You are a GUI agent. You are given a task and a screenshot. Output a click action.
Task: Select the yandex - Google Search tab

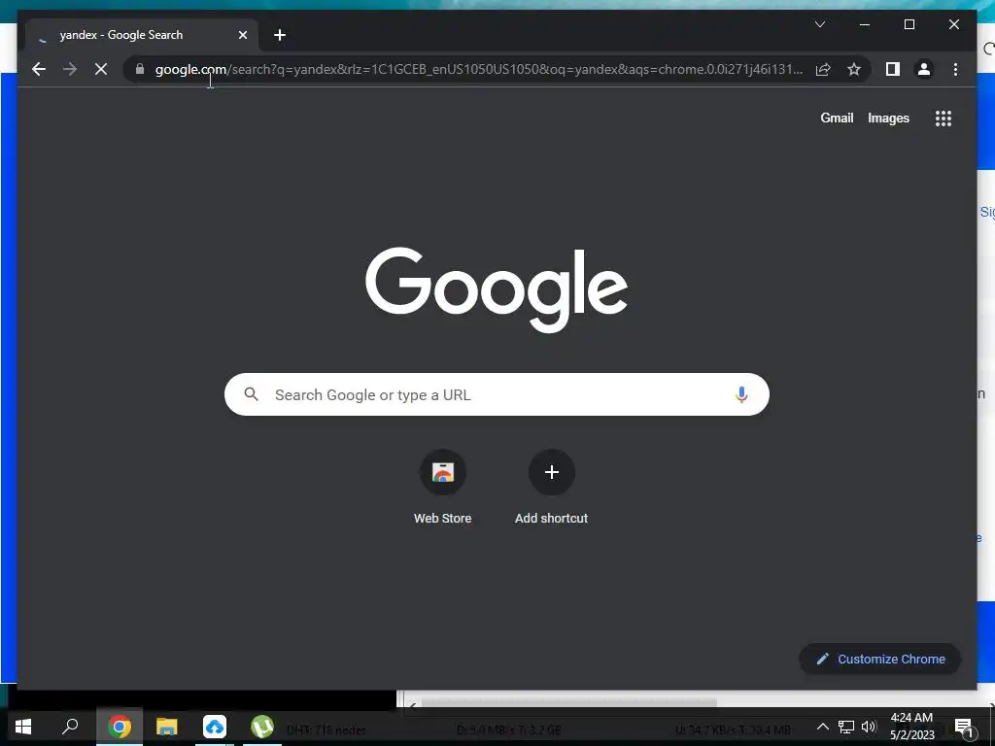pos(142,35)
